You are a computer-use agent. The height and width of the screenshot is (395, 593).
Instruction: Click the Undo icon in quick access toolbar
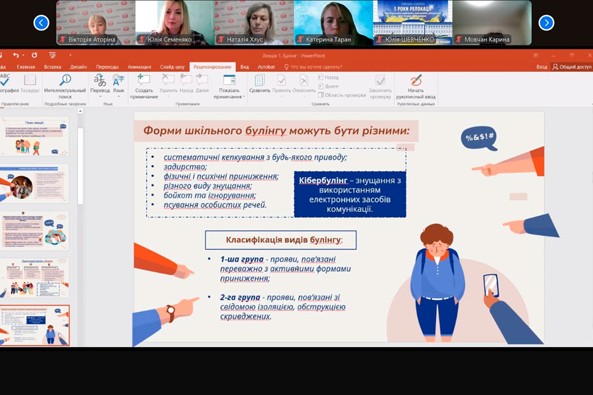[x=16, y=55]
